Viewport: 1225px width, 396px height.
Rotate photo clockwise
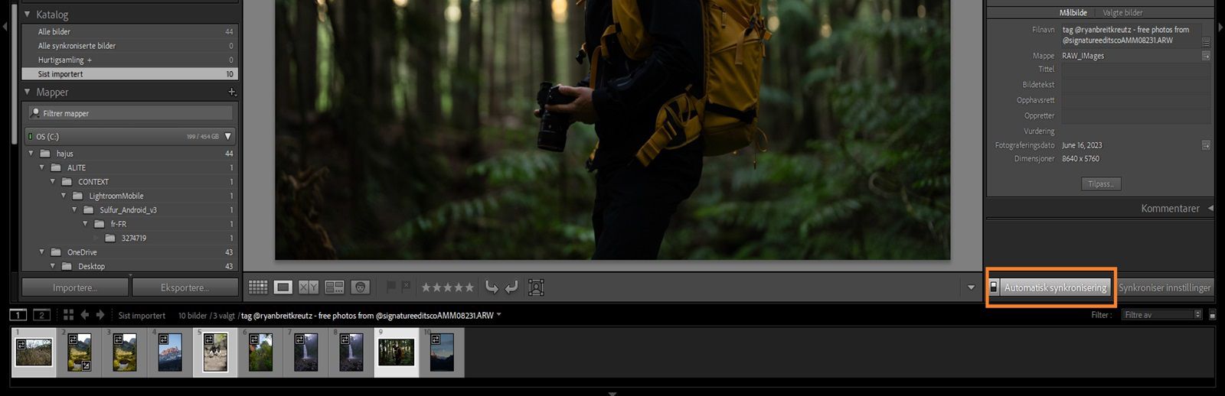pyautogui.click(x=511, y=287)
